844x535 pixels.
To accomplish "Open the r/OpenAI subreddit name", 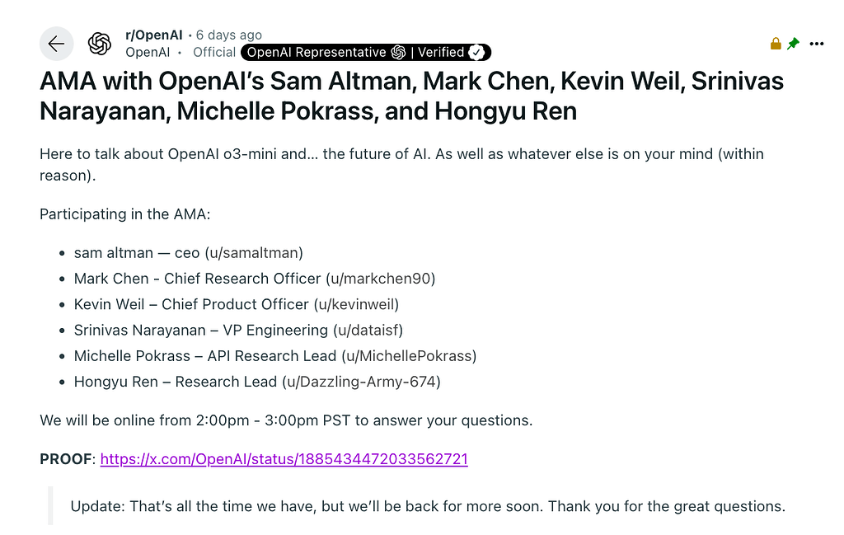I will point(153,35).
